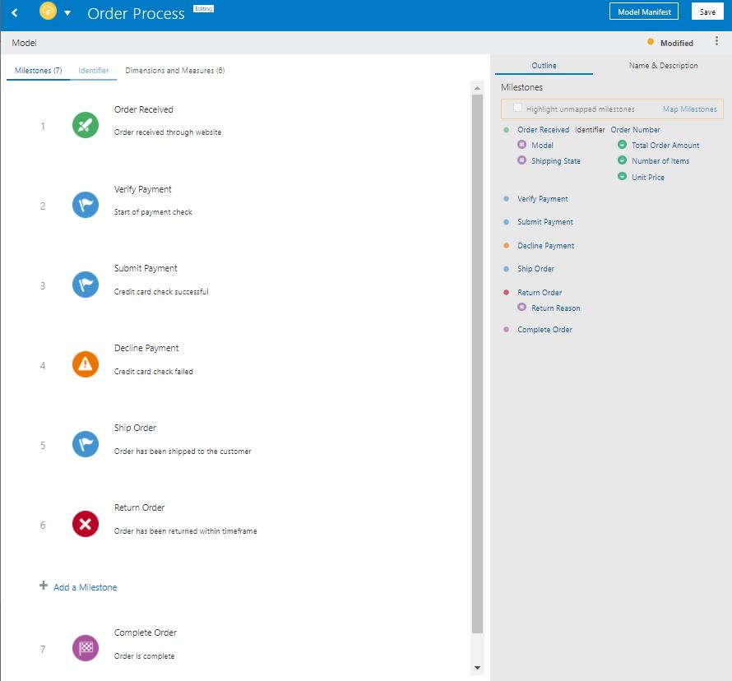732x681 pixels.
Task: Select the red Return Order X icon
Action: 86,524
